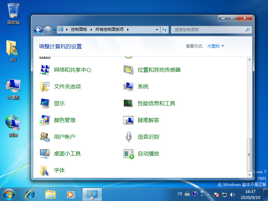Launch 语音识别 settings
This screenshot has width=268, height=201.
(x=148, y=137)
